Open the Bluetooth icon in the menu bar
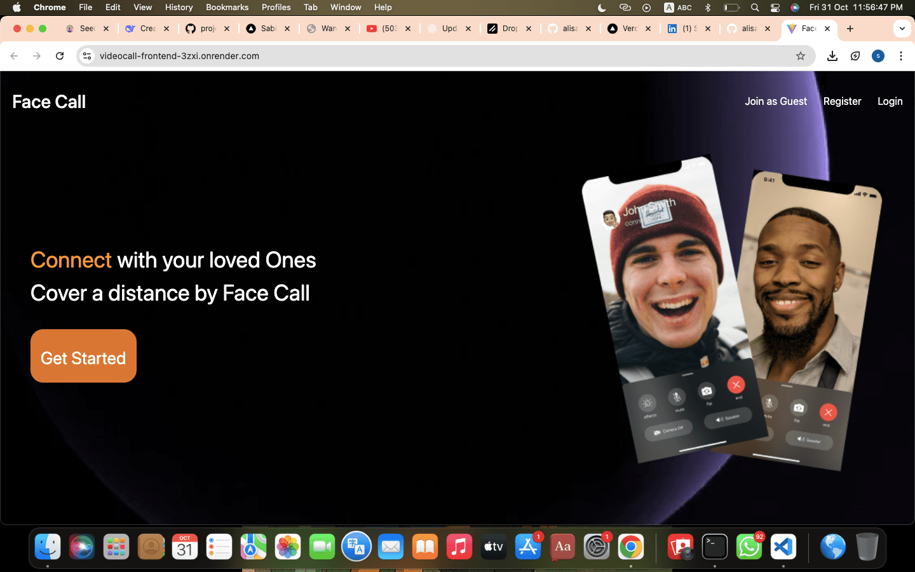Image resolution: width=915 pixels, height=572 pixels. point(708,8)
